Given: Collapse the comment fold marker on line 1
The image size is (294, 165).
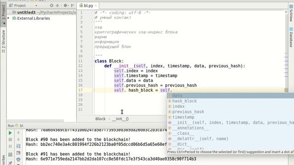Looking at the screenshot, I should [93, 13].
